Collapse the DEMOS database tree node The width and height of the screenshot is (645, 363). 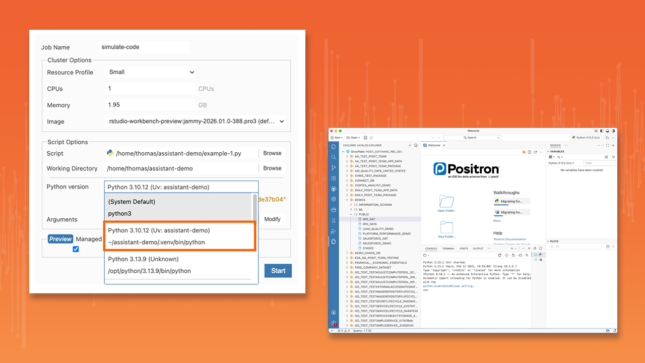click(x=347, y=200)
